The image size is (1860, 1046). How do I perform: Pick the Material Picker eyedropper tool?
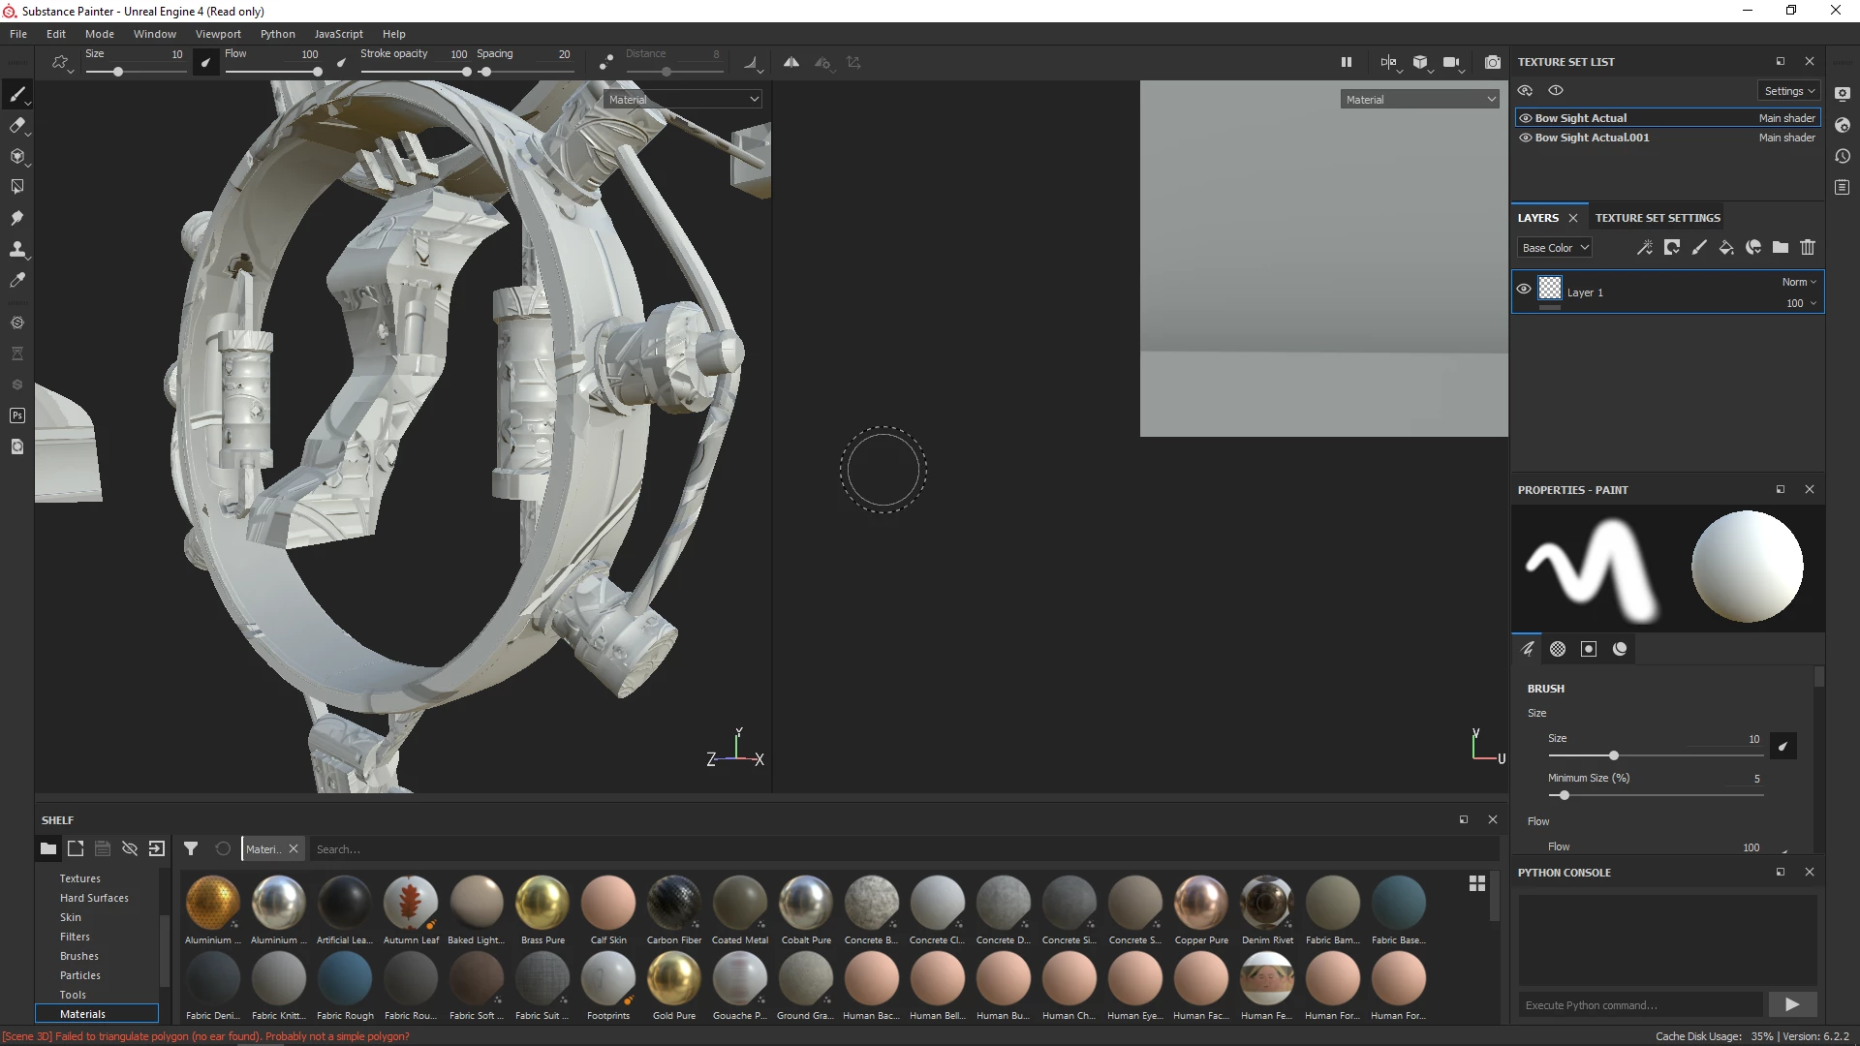click(16, 280)
